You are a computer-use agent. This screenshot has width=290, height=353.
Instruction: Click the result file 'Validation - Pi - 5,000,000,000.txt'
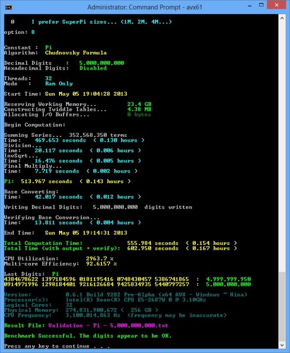[108, 326]
